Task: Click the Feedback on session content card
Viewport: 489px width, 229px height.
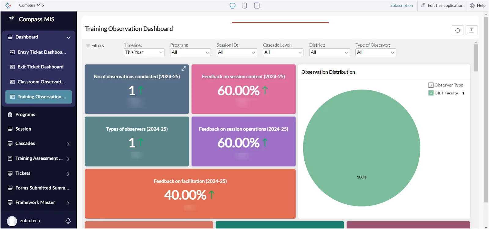Action: coord(244,89)
